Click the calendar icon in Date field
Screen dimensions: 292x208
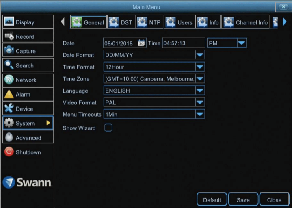[141, 43]
